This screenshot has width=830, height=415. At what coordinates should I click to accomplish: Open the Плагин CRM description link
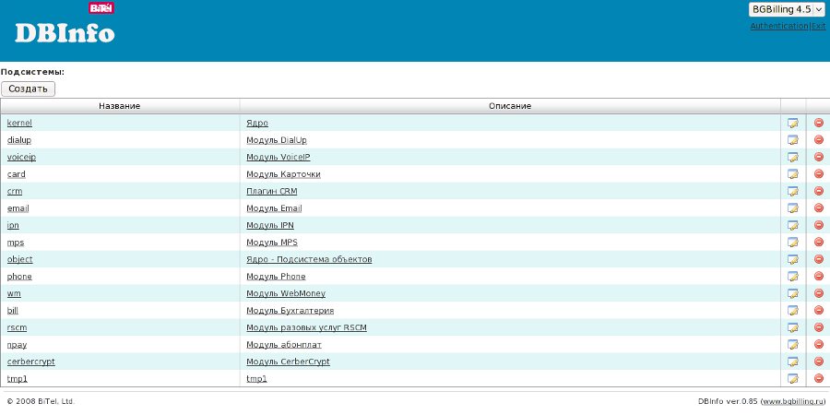coord(271,191)
